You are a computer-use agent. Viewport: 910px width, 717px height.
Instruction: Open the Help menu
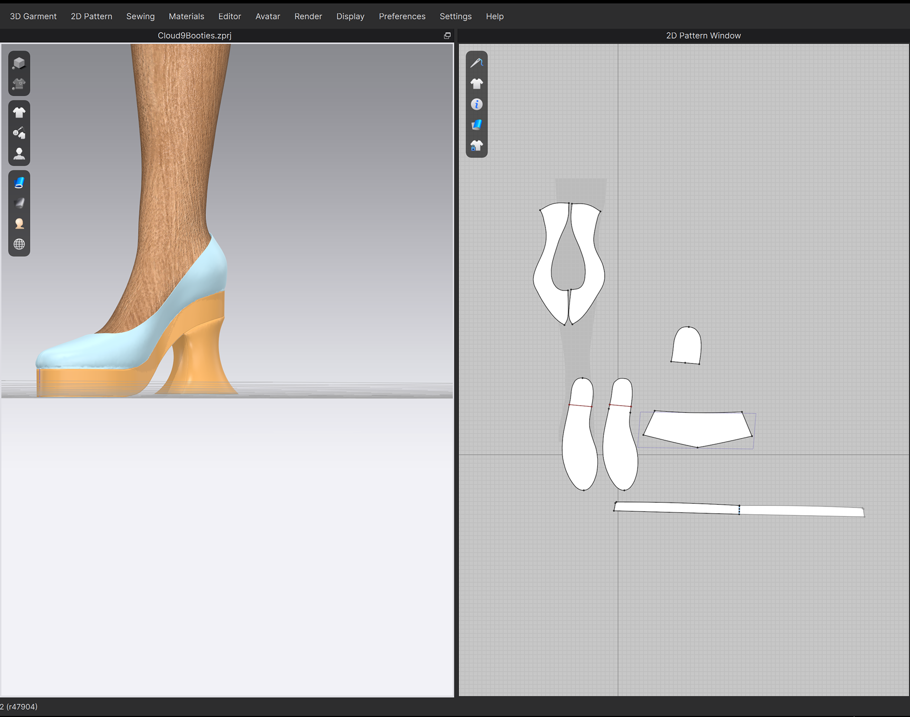pos(494,16)
